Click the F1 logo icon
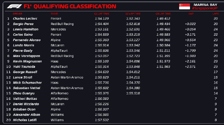The width and height of the screenshot is (224, 125). [x=14, y=6]
